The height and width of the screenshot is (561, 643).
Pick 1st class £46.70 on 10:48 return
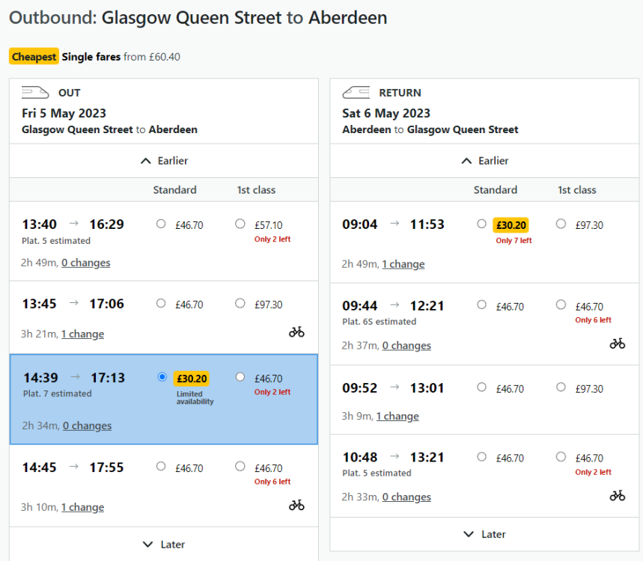(561, 456)
